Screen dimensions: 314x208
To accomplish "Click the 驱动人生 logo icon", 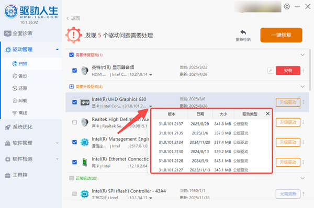I will (x=11, y=11).
